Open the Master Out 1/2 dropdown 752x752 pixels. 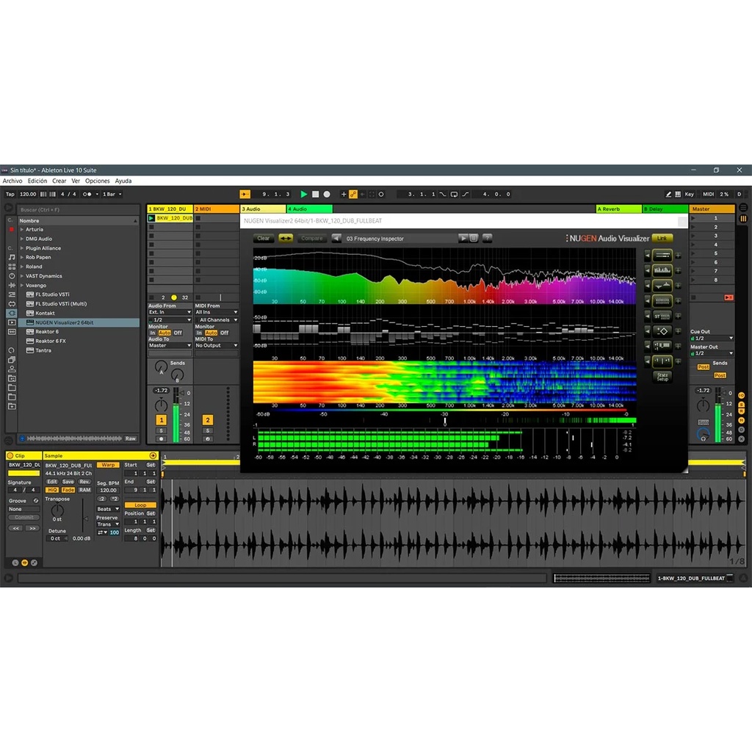712,353
